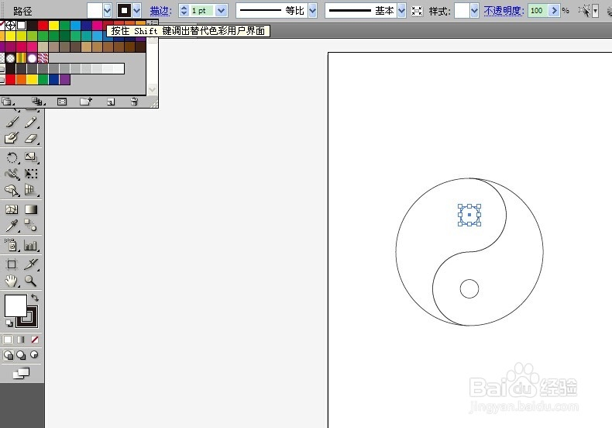Screen dimensions: 612x428
Task: Open the 等比 width profile dropdown
Action: coord(313,11)
